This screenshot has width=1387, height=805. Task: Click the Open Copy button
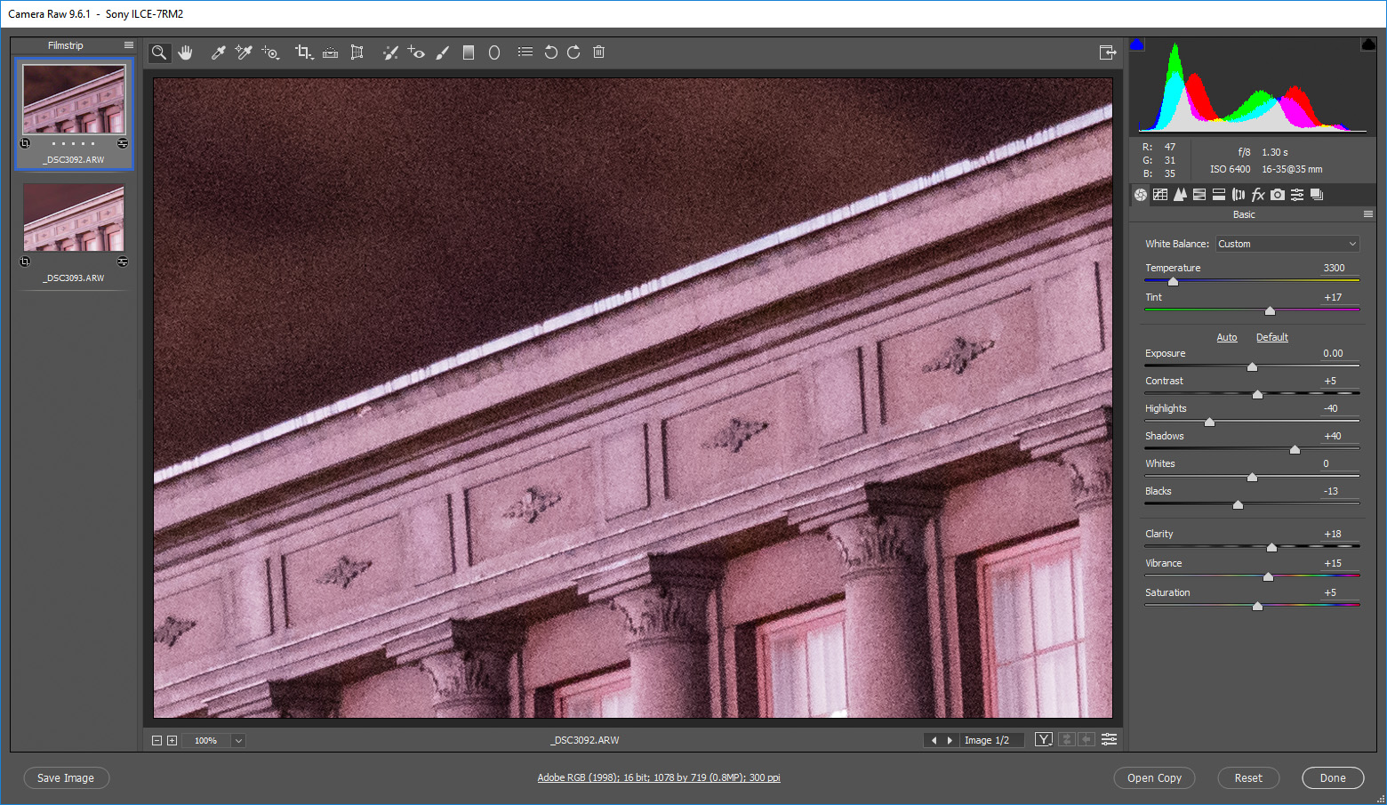coord(1154,777)
